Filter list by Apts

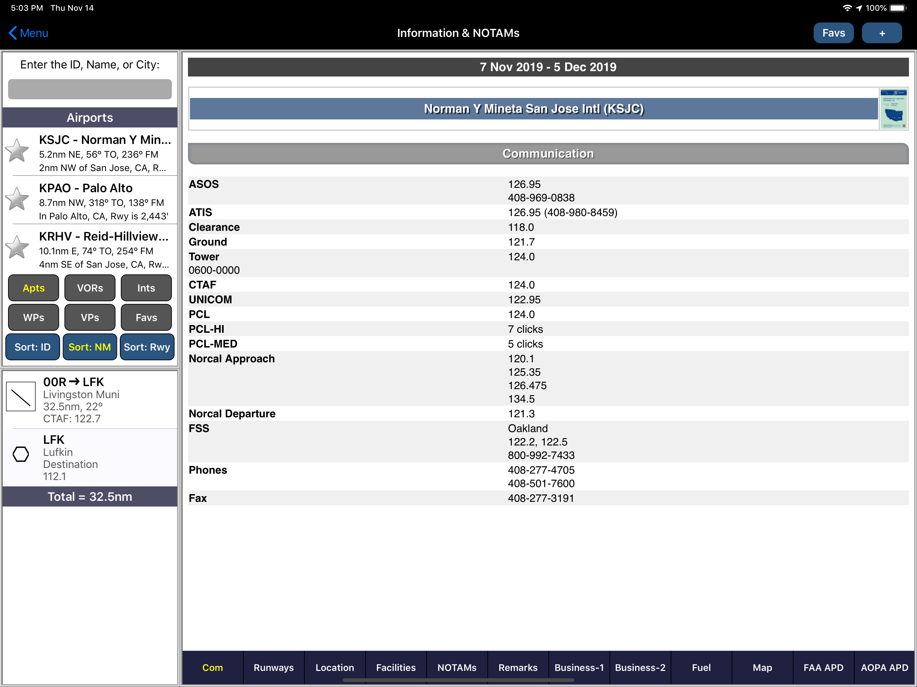pos(34,288)
